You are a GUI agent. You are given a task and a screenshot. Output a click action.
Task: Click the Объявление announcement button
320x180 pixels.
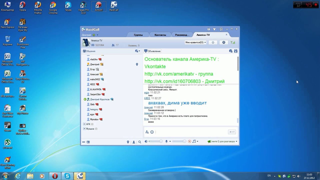[x=152, y=51]
